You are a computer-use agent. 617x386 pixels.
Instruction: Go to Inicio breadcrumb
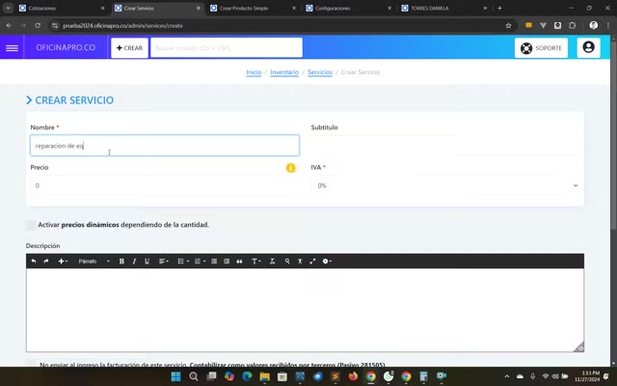(254, 72)
